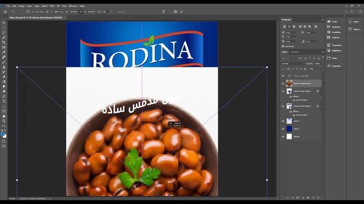Select the Zoom tool
Screen dimensions: 364x204
click(4, 121)
